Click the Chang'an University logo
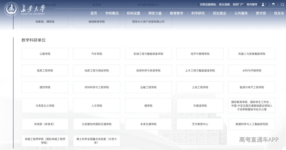The width and height of the screenshot is (286, 150). 25,9
